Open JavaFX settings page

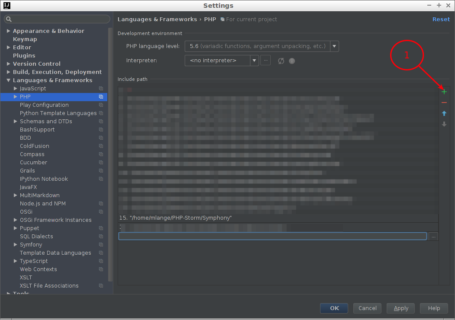28,187
